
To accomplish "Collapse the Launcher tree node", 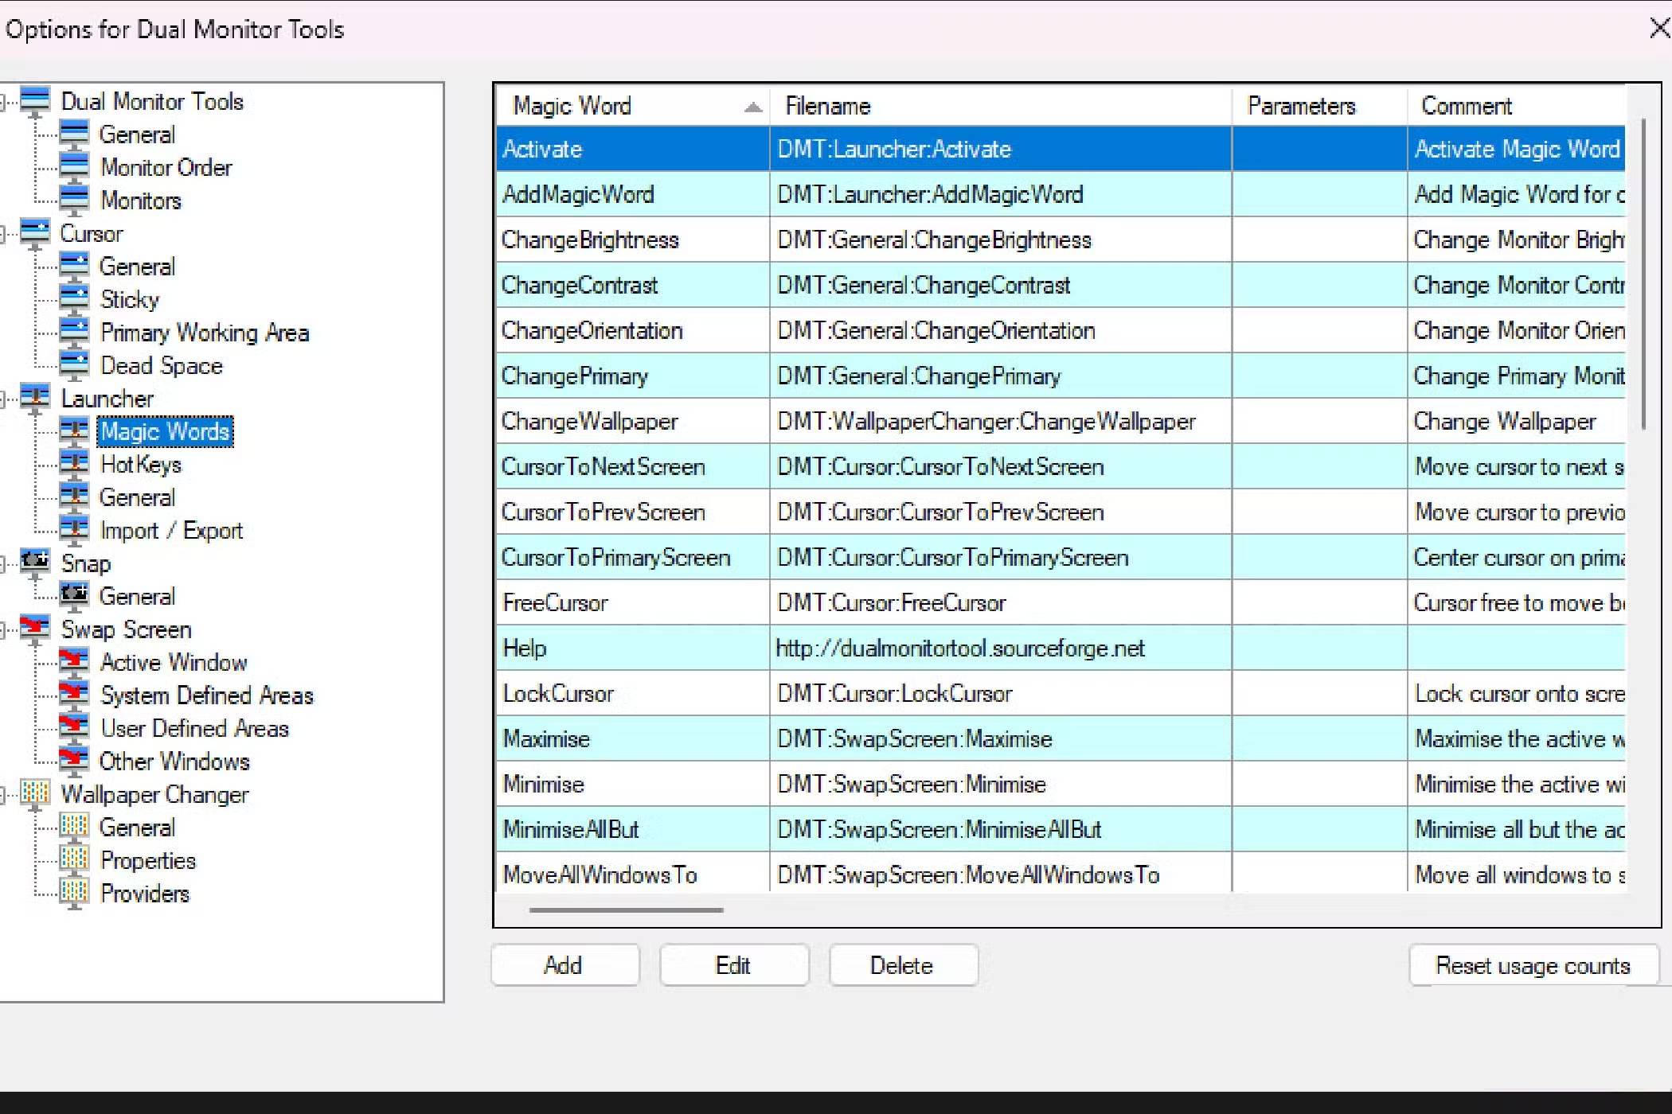I will click(x=3, y=399).
